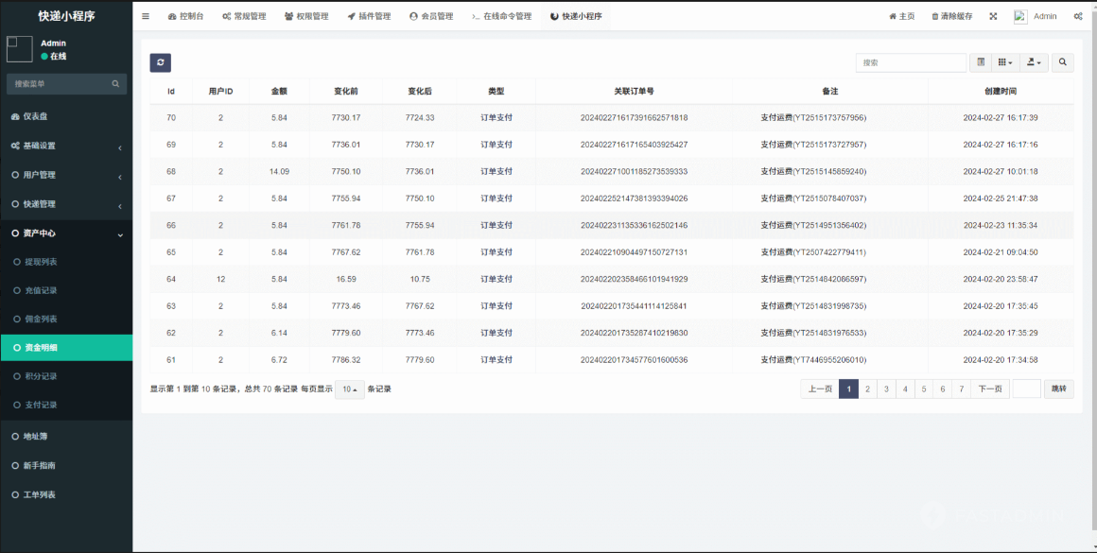
Task: Click the 下一页 pagination button
Action: (989, 389)
